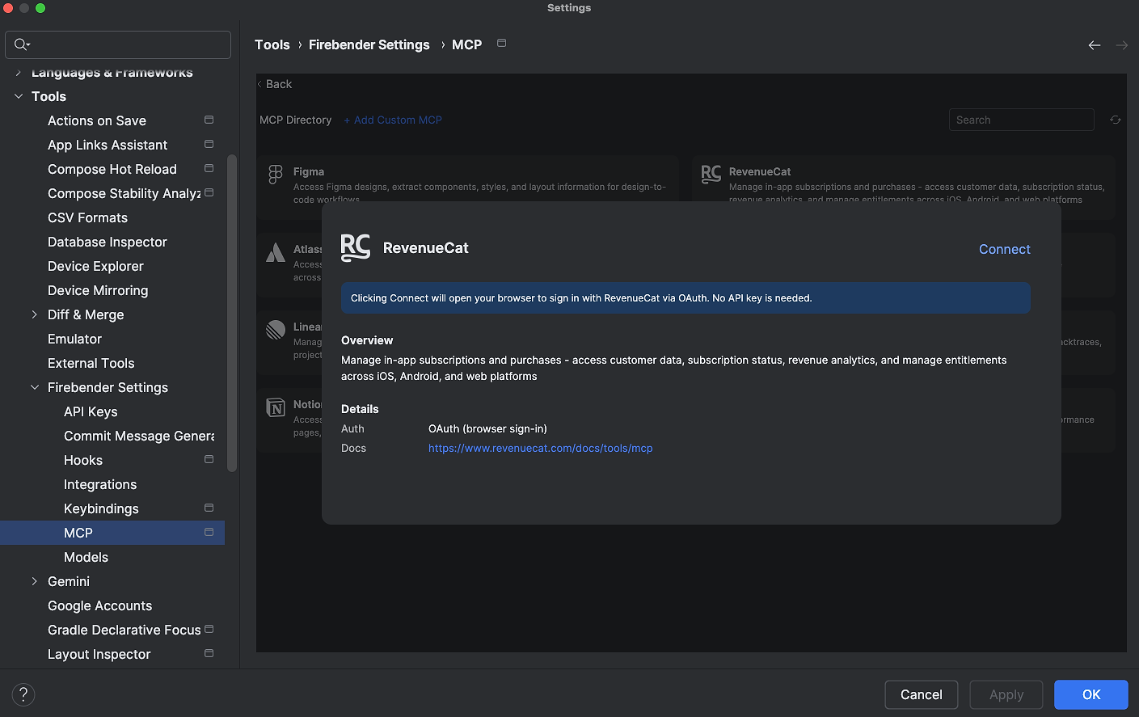Focus the MCP Directory Search field

1021,120
